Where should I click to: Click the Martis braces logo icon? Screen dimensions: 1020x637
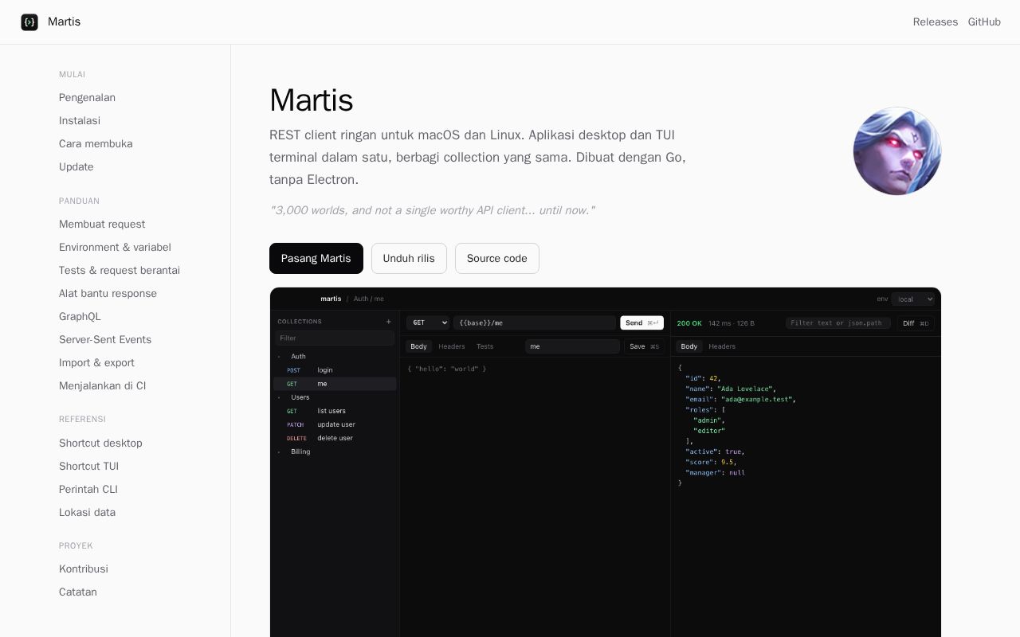pyautogui.click(x=29, y=22)
